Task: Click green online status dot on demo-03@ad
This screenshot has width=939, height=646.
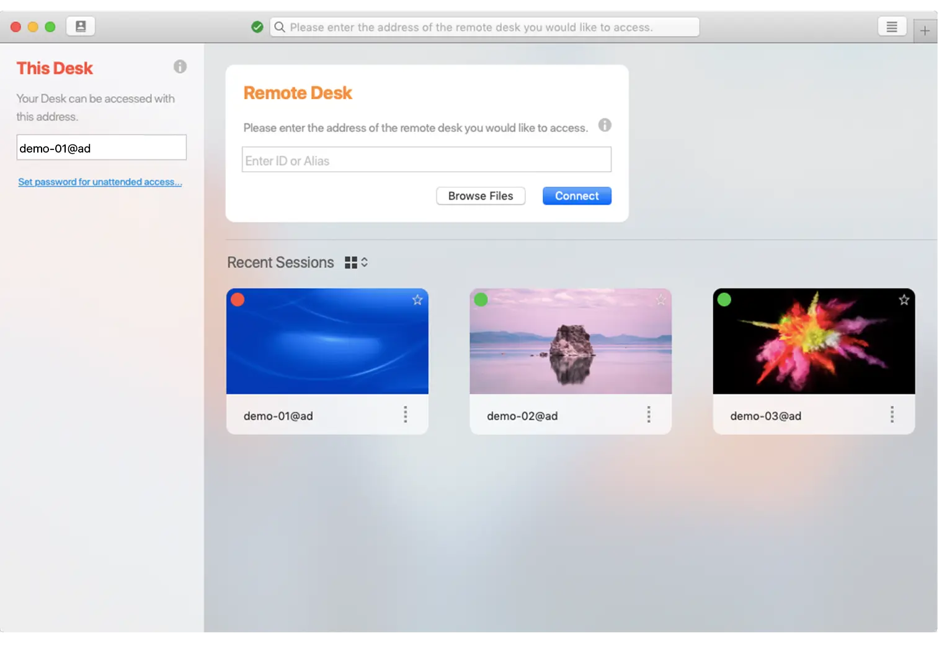Action: click(x=724, y=300)
